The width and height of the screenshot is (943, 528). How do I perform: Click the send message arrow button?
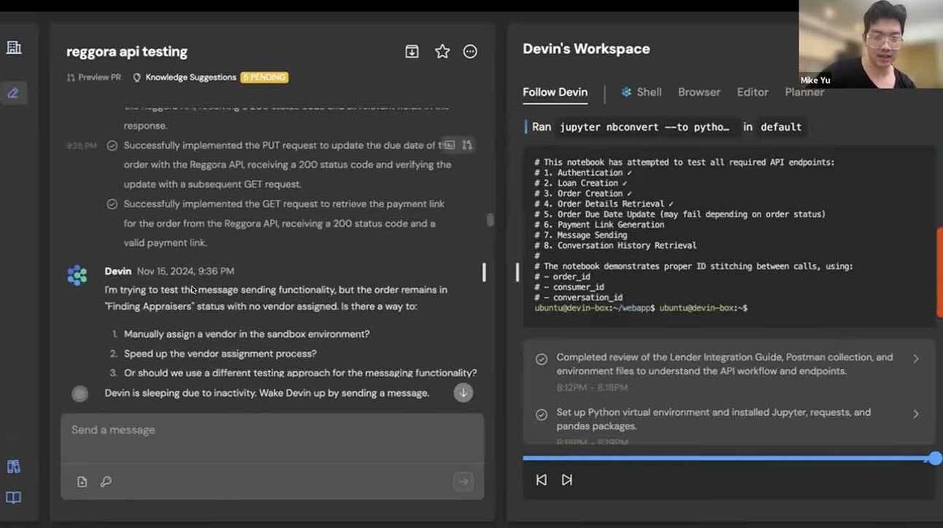pyautogui.click(x=463, y=481)
